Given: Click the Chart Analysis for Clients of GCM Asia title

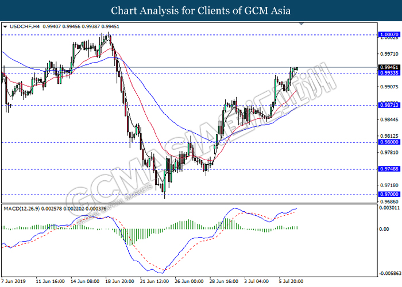Looking at the screenshot, I should tap(201, 11).
